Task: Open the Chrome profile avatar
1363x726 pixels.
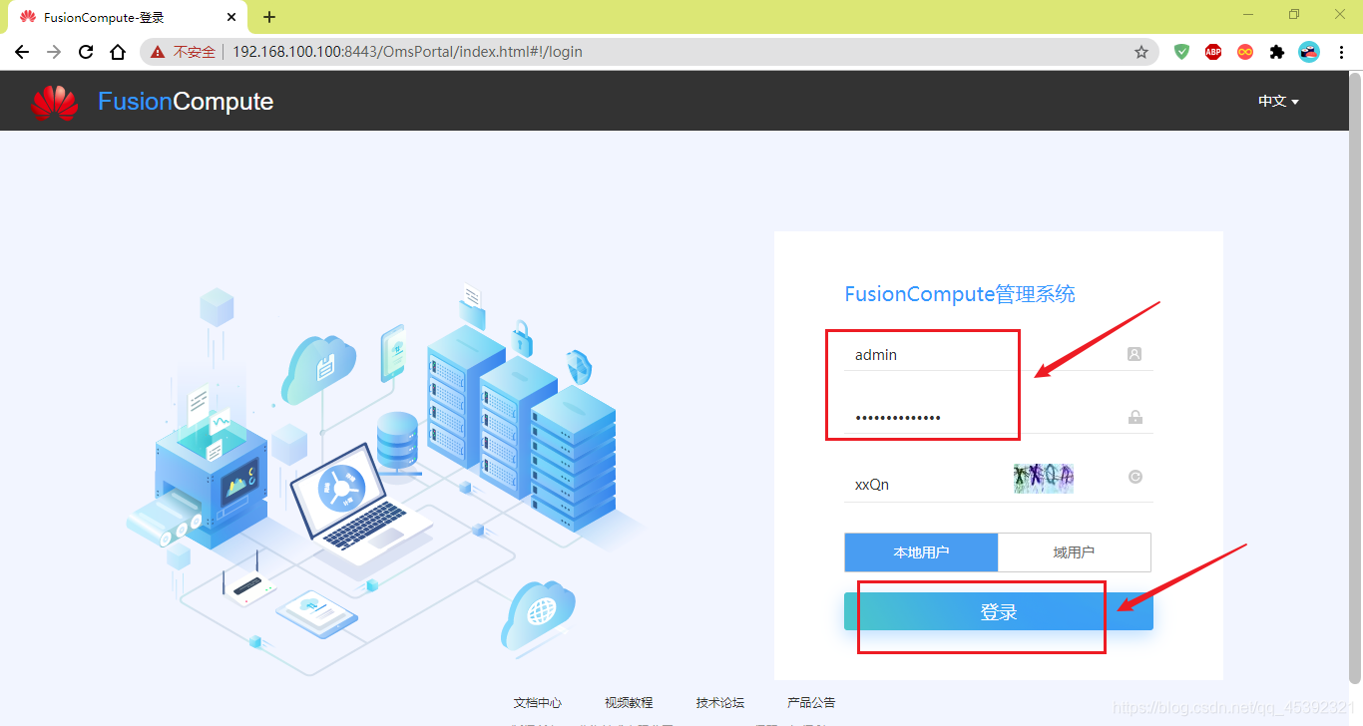Action: tap(1309, 52)
